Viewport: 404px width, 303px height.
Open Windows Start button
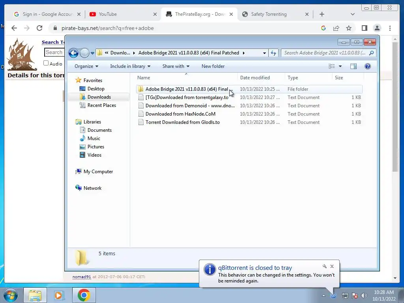pyautogui.click(x=10, y=295)
